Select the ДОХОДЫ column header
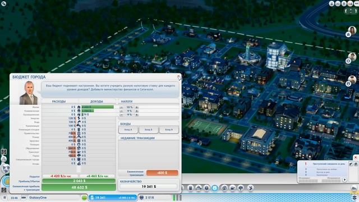 pyautogui.click(x=96, y=101)
